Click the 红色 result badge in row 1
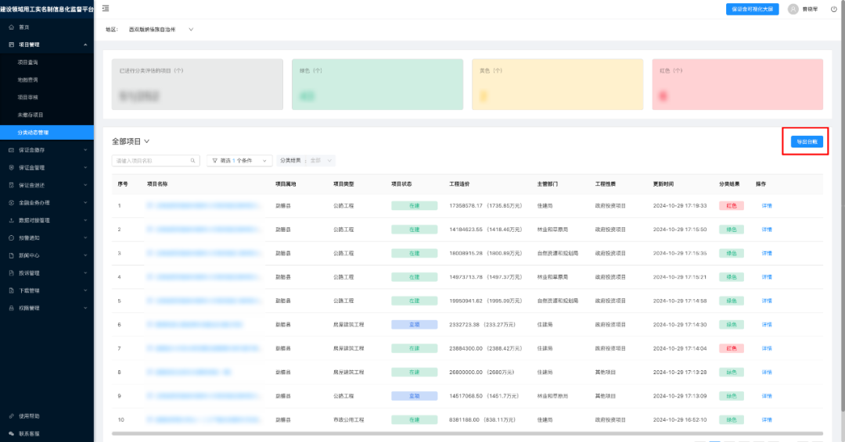This screenshot has width=845, height=442. (732, 205)
